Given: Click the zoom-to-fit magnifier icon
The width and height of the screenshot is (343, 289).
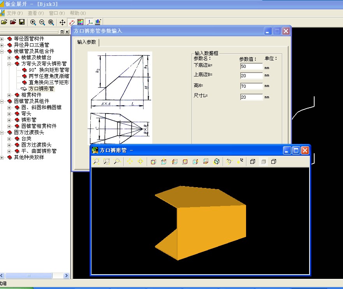Looking at the screenshot, I should pyautogui.click(x=51, y=22).
